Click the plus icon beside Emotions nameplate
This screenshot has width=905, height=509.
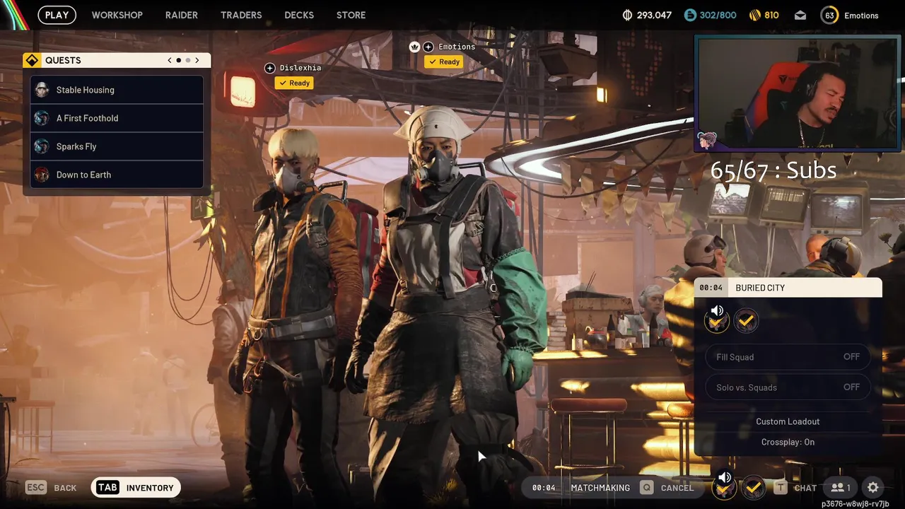(428, 47)
